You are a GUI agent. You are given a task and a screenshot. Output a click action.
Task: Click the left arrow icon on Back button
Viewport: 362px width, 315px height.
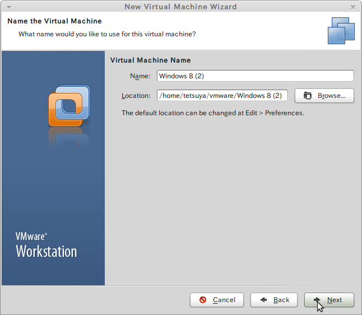tap(263, 300)
